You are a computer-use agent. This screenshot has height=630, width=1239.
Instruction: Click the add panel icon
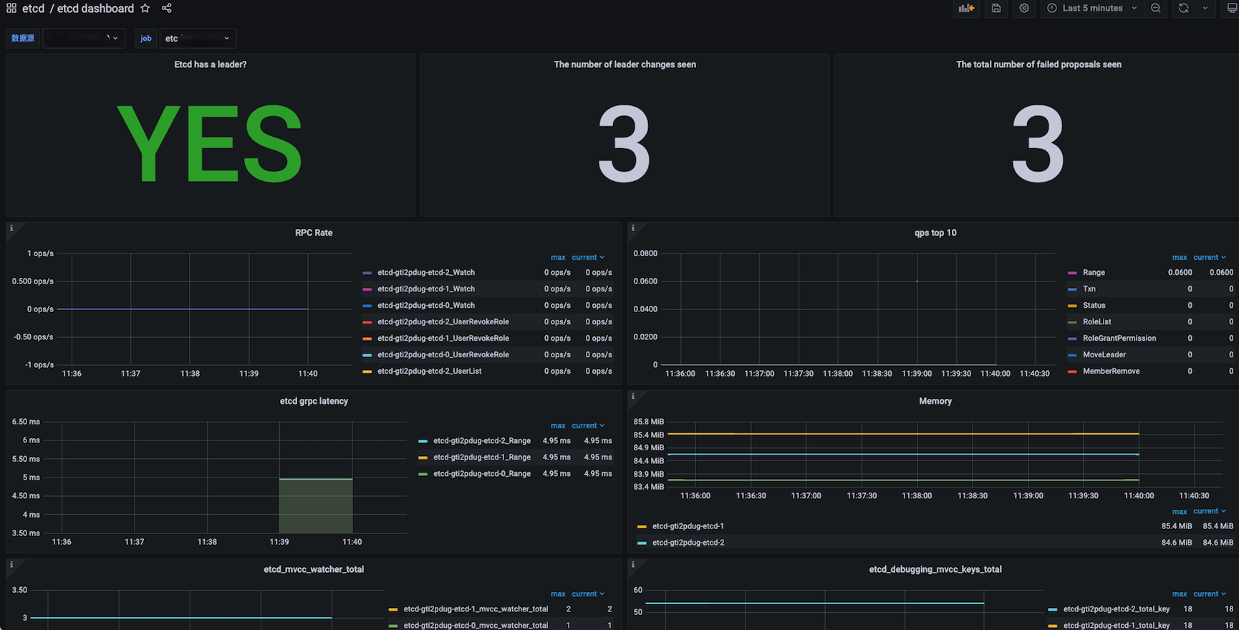pos(967,9)
